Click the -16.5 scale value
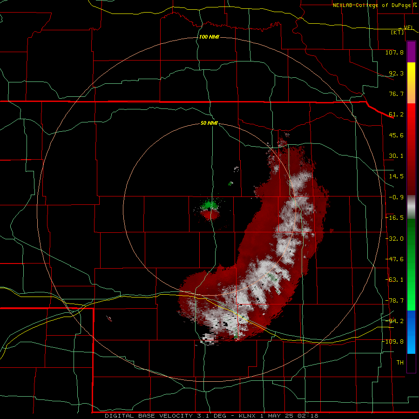The width and height of the screenshot is (419, 419). [x=394, y=218]
